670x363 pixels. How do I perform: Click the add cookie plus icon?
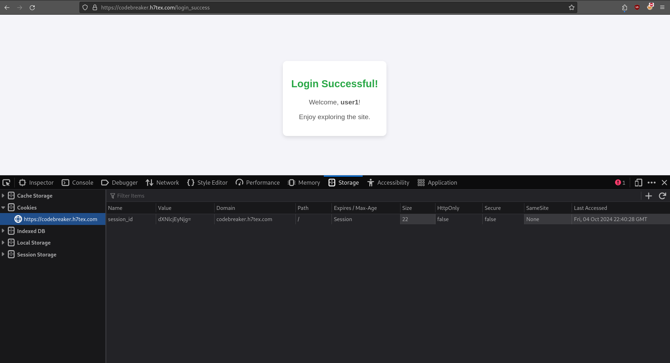pyautogui.click(x=649, y=196)
